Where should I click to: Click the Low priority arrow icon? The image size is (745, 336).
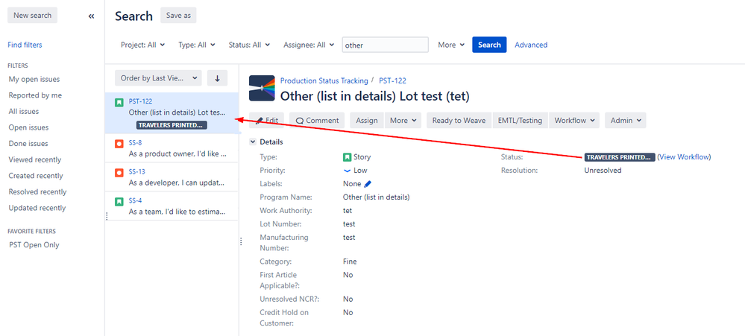tap(347, 171)
